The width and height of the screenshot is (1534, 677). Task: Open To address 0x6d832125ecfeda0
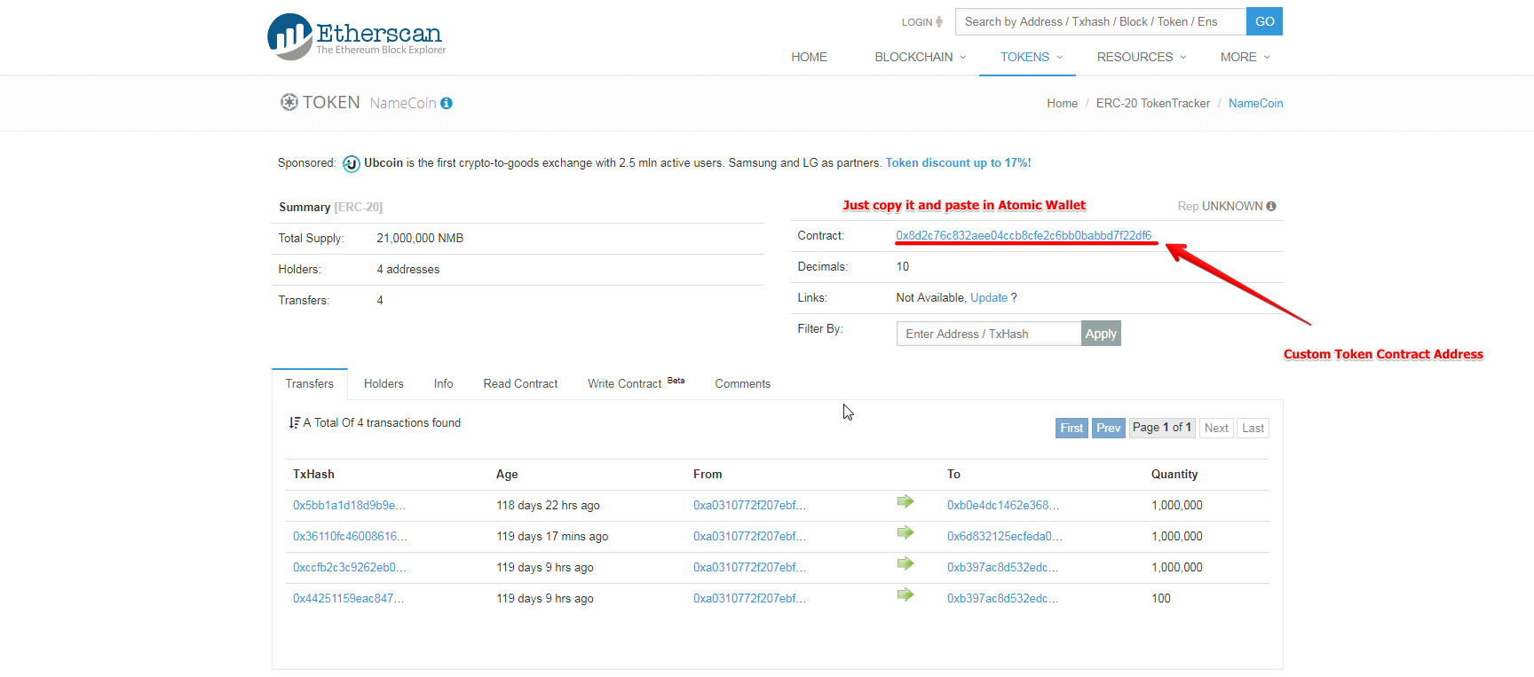click(x=1005, y=536)
